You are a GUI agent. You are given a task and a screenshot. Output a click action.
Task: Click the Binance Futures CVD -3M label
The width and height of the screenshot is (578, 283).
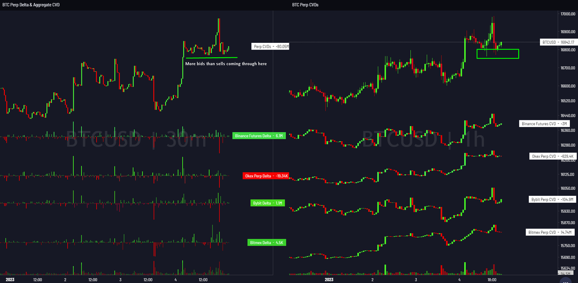pos(544,124)
